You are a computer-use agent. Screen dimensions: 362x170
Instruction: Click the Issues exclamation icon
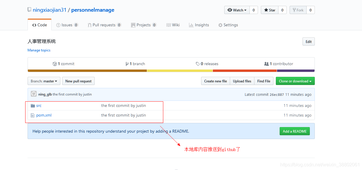pos(58,25)
